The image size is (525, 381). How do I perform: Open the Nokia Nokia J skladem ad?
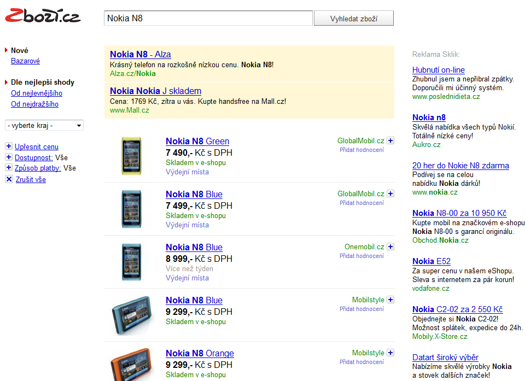point(156,91)
